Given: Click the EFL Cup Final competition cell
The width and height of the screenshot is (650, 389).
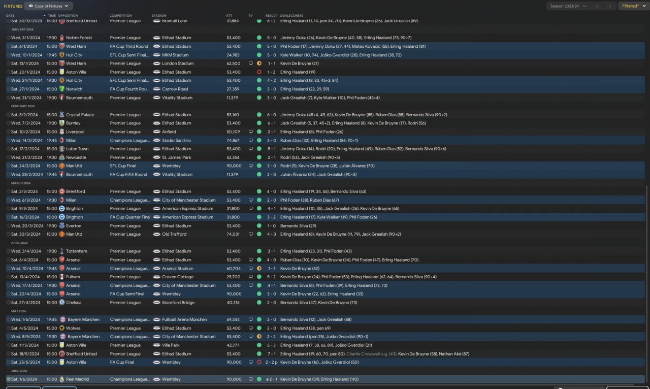Looking at the screenshot, I should (x=124, y=166).
